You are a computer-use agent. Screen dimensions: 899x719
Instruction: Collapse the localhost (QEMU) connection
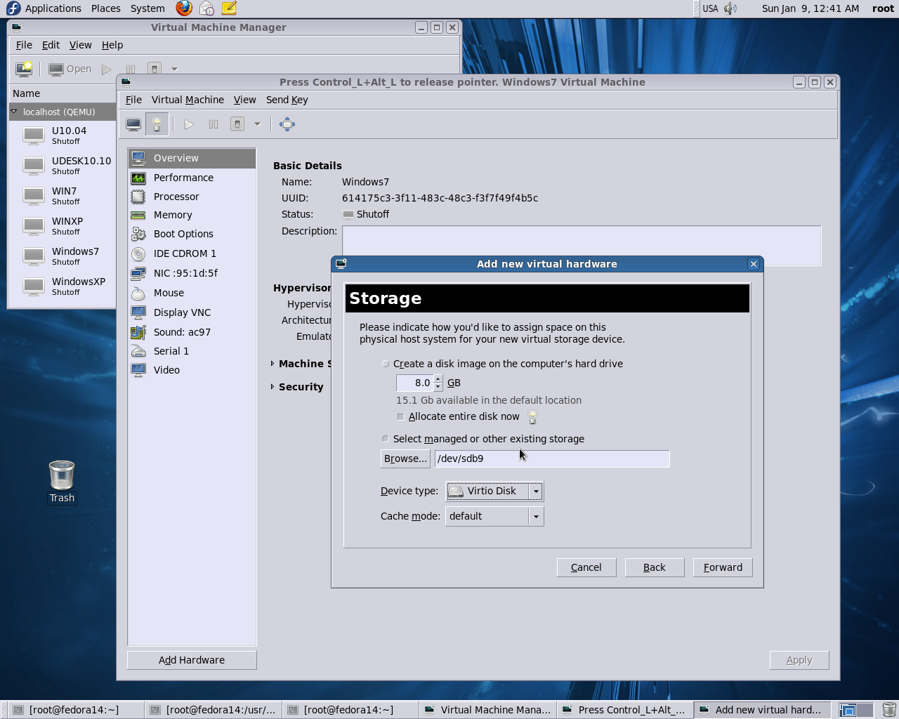point(13,112)
